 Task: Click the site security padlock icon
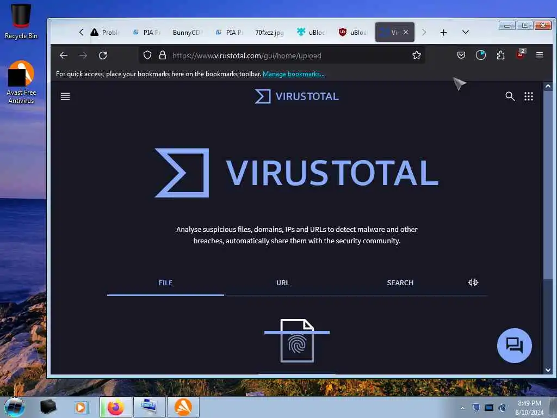coord(163,55)
